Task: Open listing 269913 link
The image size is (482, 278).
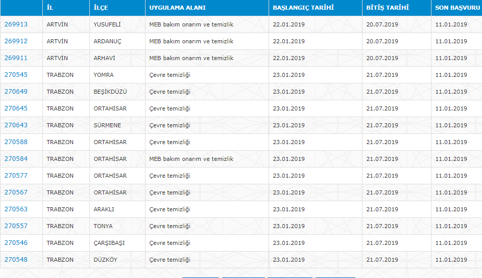Action: click(16, 24)
